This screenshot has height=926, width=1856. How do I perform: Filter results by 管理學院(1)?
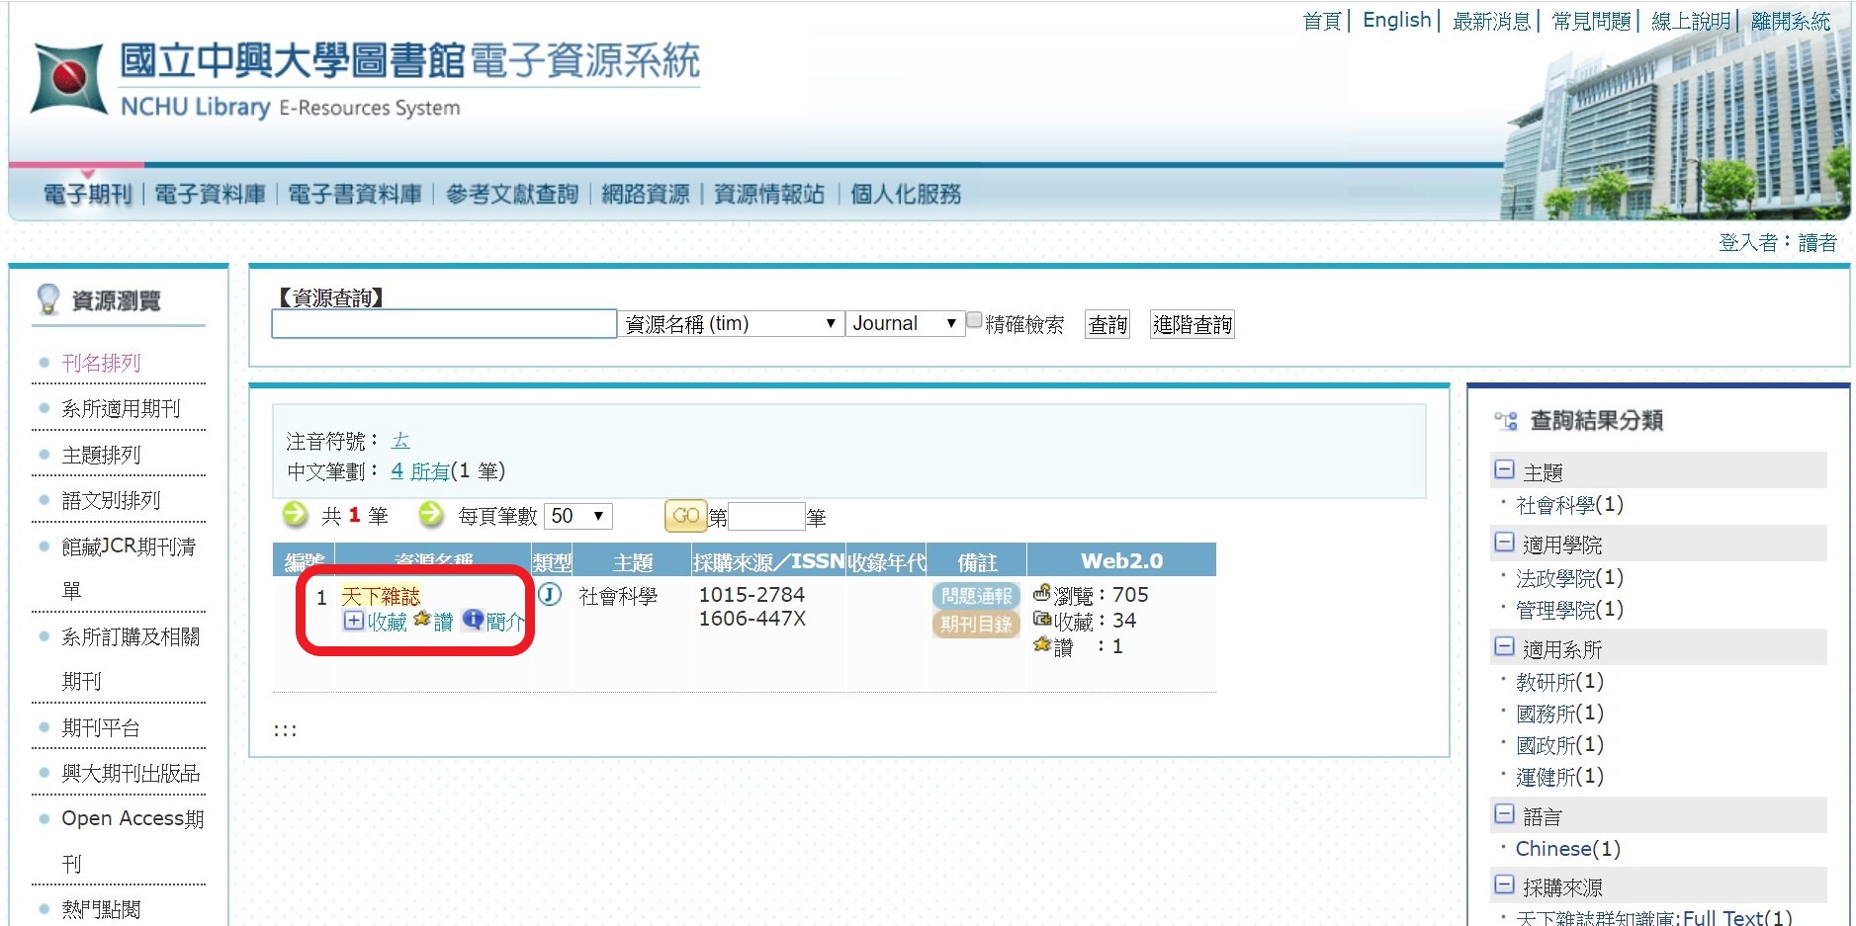(1569, 609)
